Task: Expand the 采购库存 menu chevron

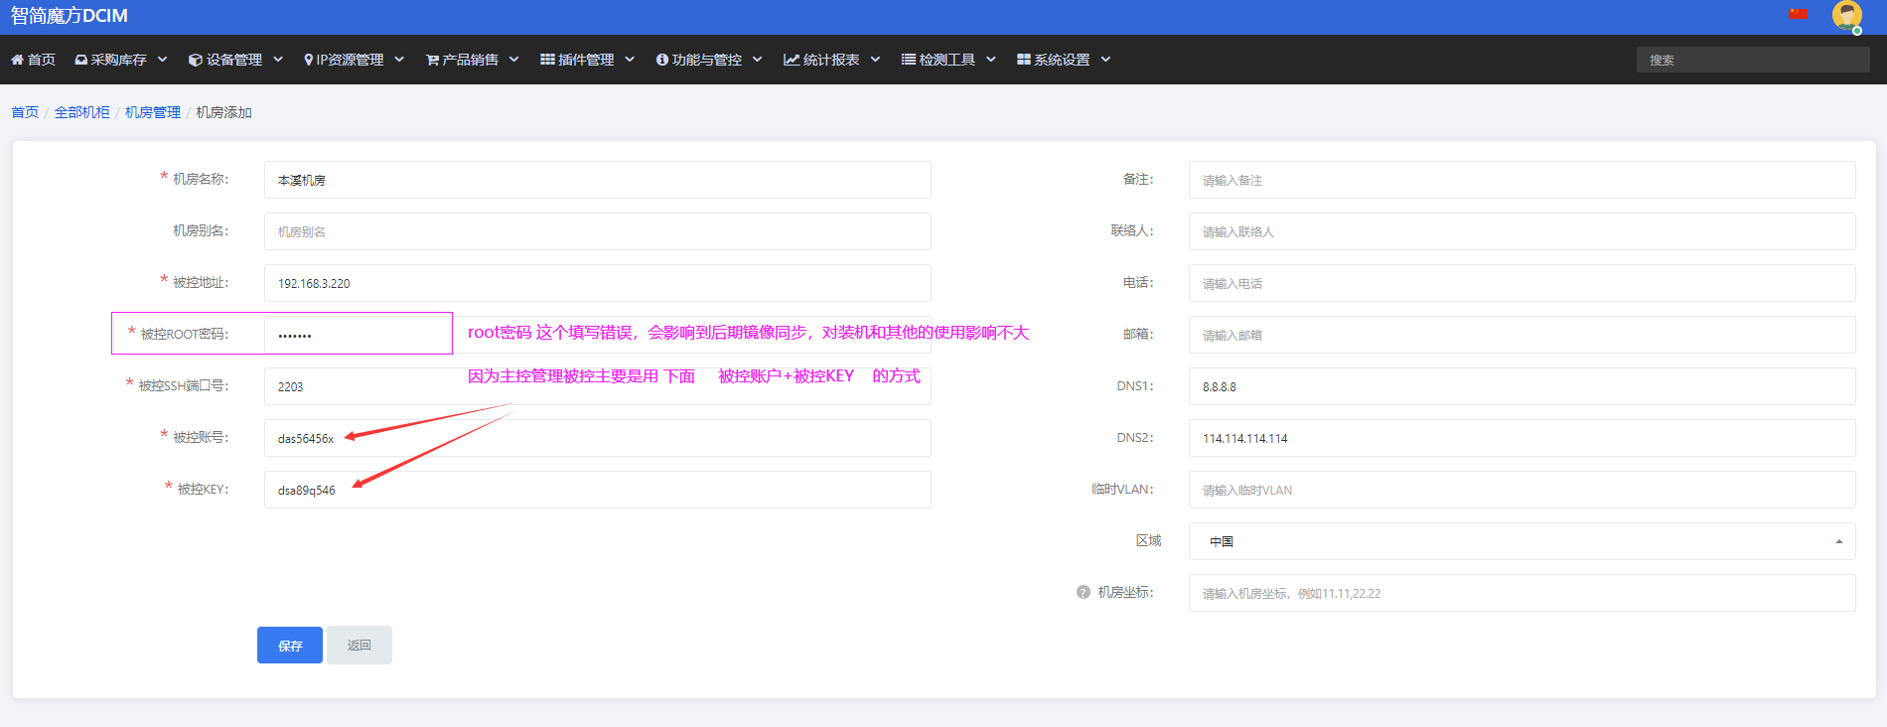Action: (x=163, y=60)
